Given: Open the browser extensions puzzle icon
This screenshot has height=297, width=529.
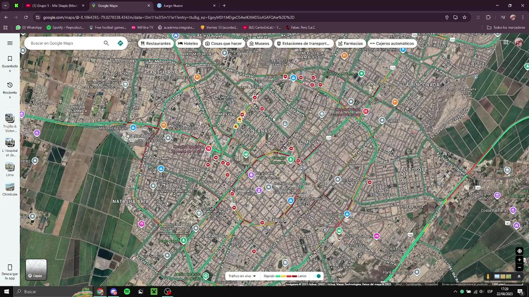Looking at the screenshot, I should click(488, 17).
